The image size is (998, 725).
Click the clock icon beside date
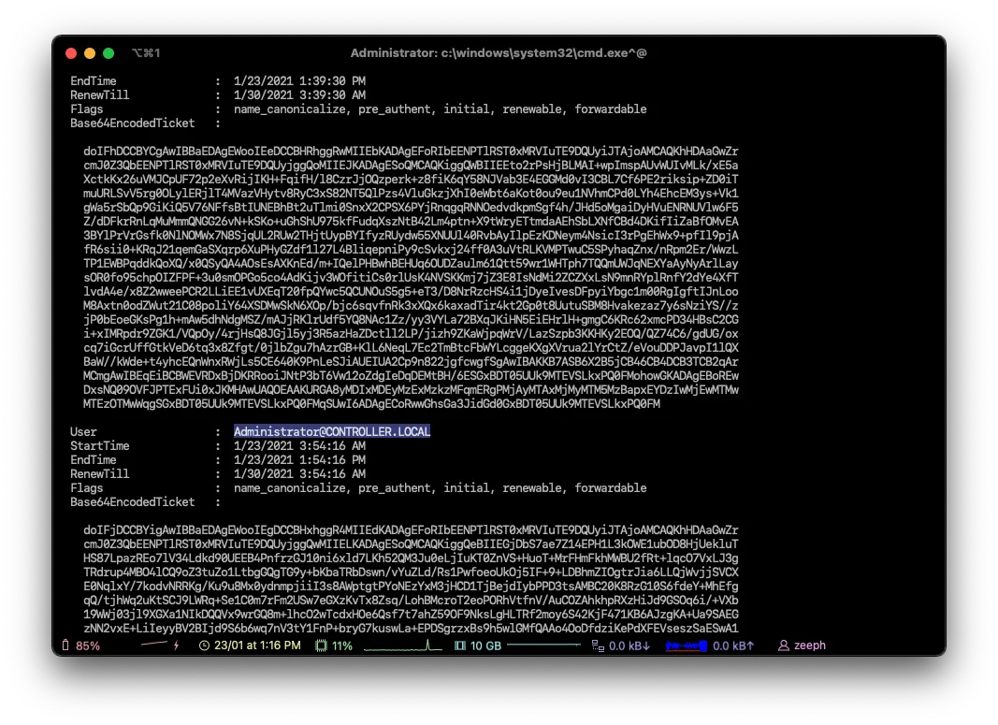tap(205, 645)
